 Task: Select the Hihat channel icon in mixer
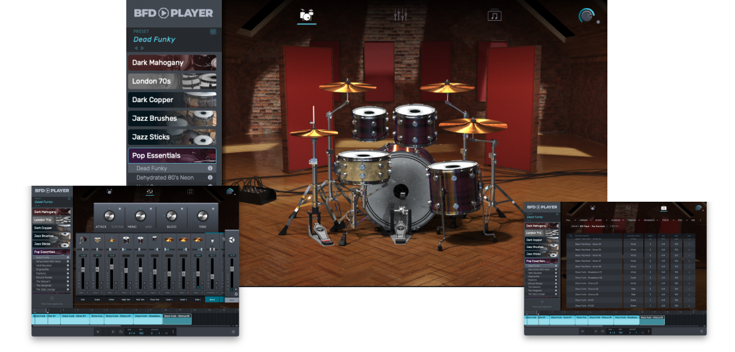(112, 240)
